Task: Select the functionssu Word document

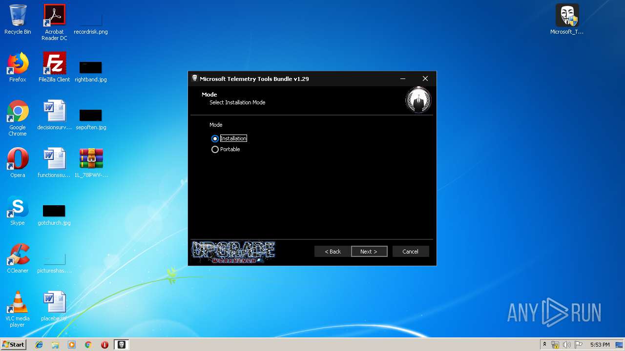Action: coord(54,163)
